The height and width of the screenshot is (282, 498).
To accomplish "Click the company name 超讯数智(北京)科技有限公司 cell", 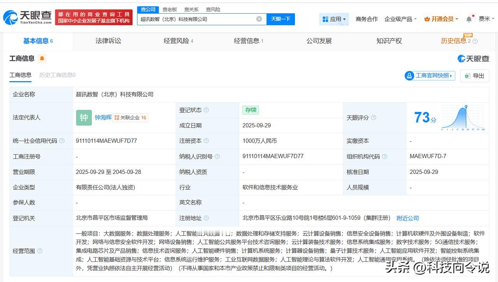I will click(115, 94).
